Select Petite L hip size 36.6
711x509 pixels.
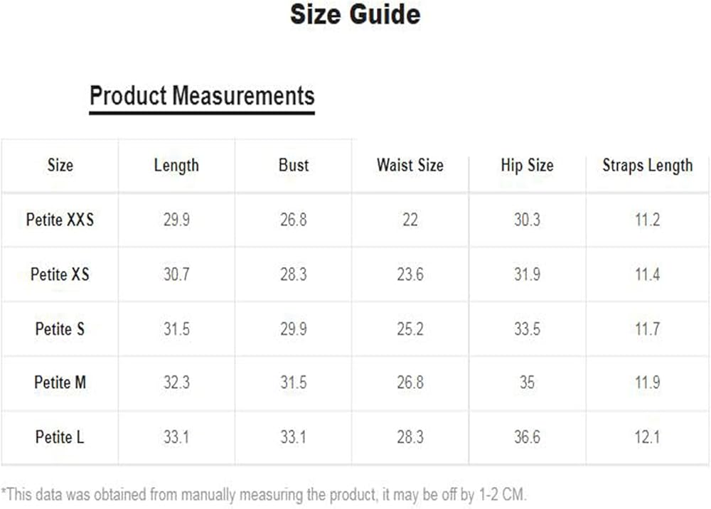click(527, 436)
